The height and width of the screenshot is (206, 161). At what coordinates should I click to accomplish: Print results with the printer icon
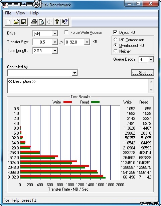point(34,22)
